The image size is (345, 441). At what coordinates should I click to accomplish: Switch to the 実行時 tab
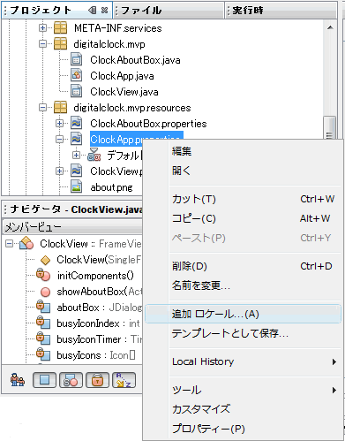click(281, 11)
